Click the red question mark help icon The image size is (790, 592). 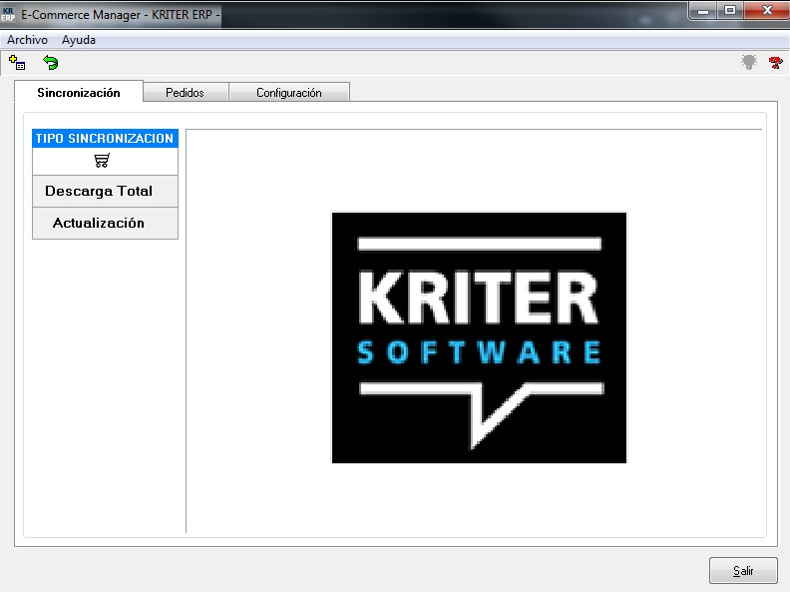[x=775, y=63]
